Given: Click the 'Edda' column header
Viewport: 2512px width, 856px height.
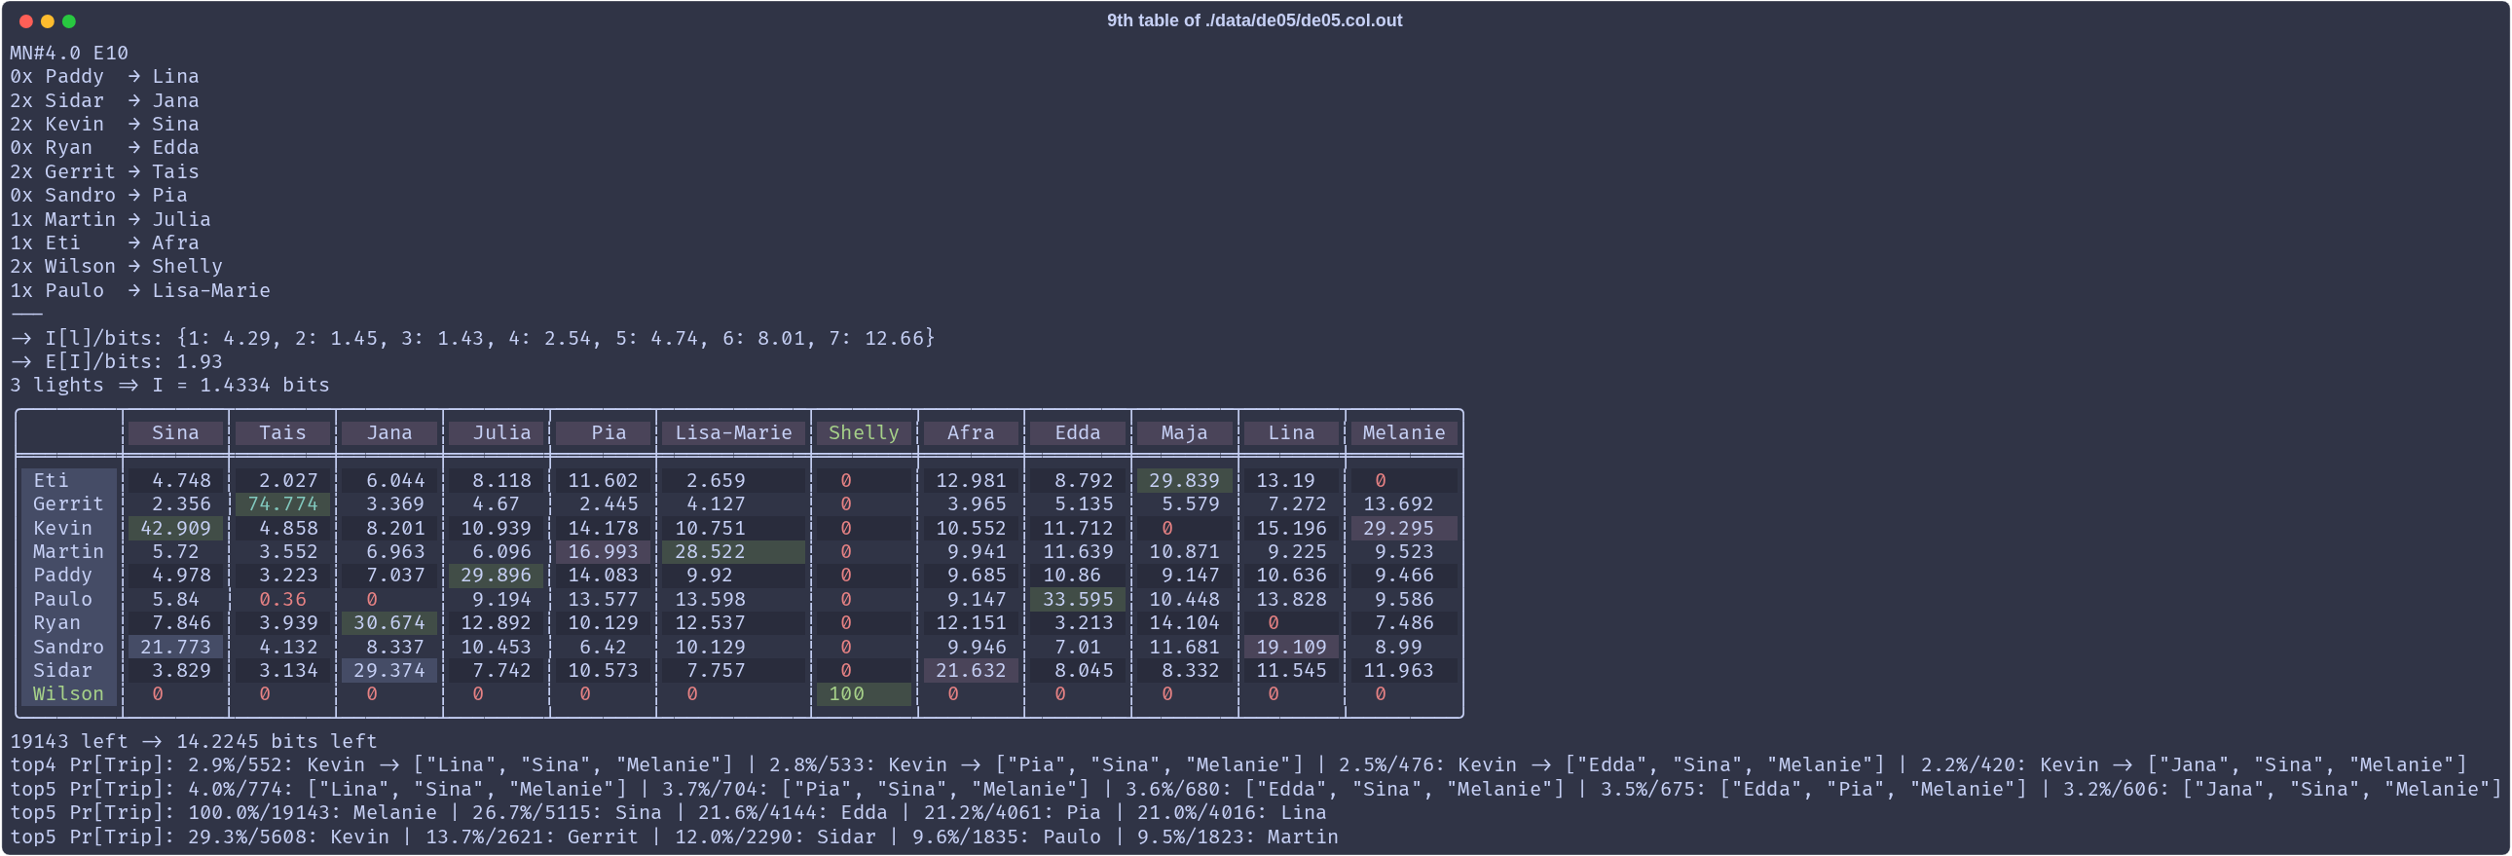Looking at the screenshot, I should pyautogui.click(x=1078, y=433).
